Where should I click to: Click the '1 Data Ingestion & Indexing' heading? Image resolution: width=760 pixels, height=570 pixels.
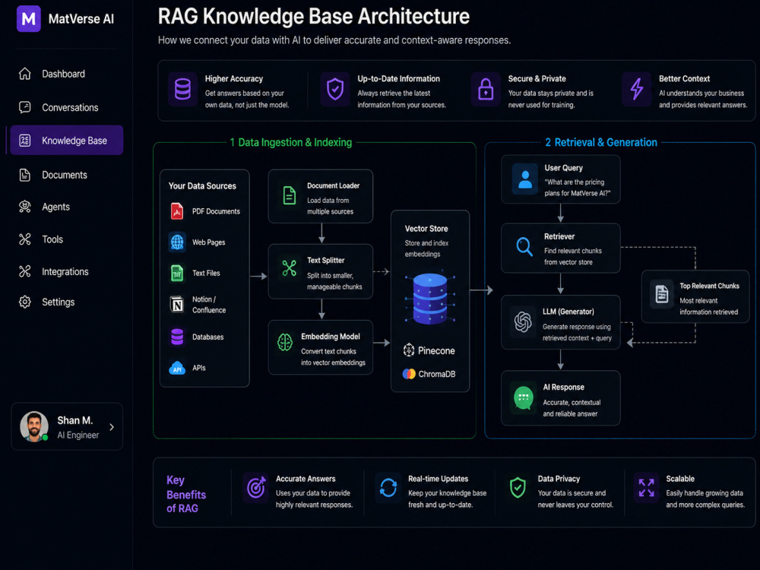pyautogui.click(x=291, y=143)
